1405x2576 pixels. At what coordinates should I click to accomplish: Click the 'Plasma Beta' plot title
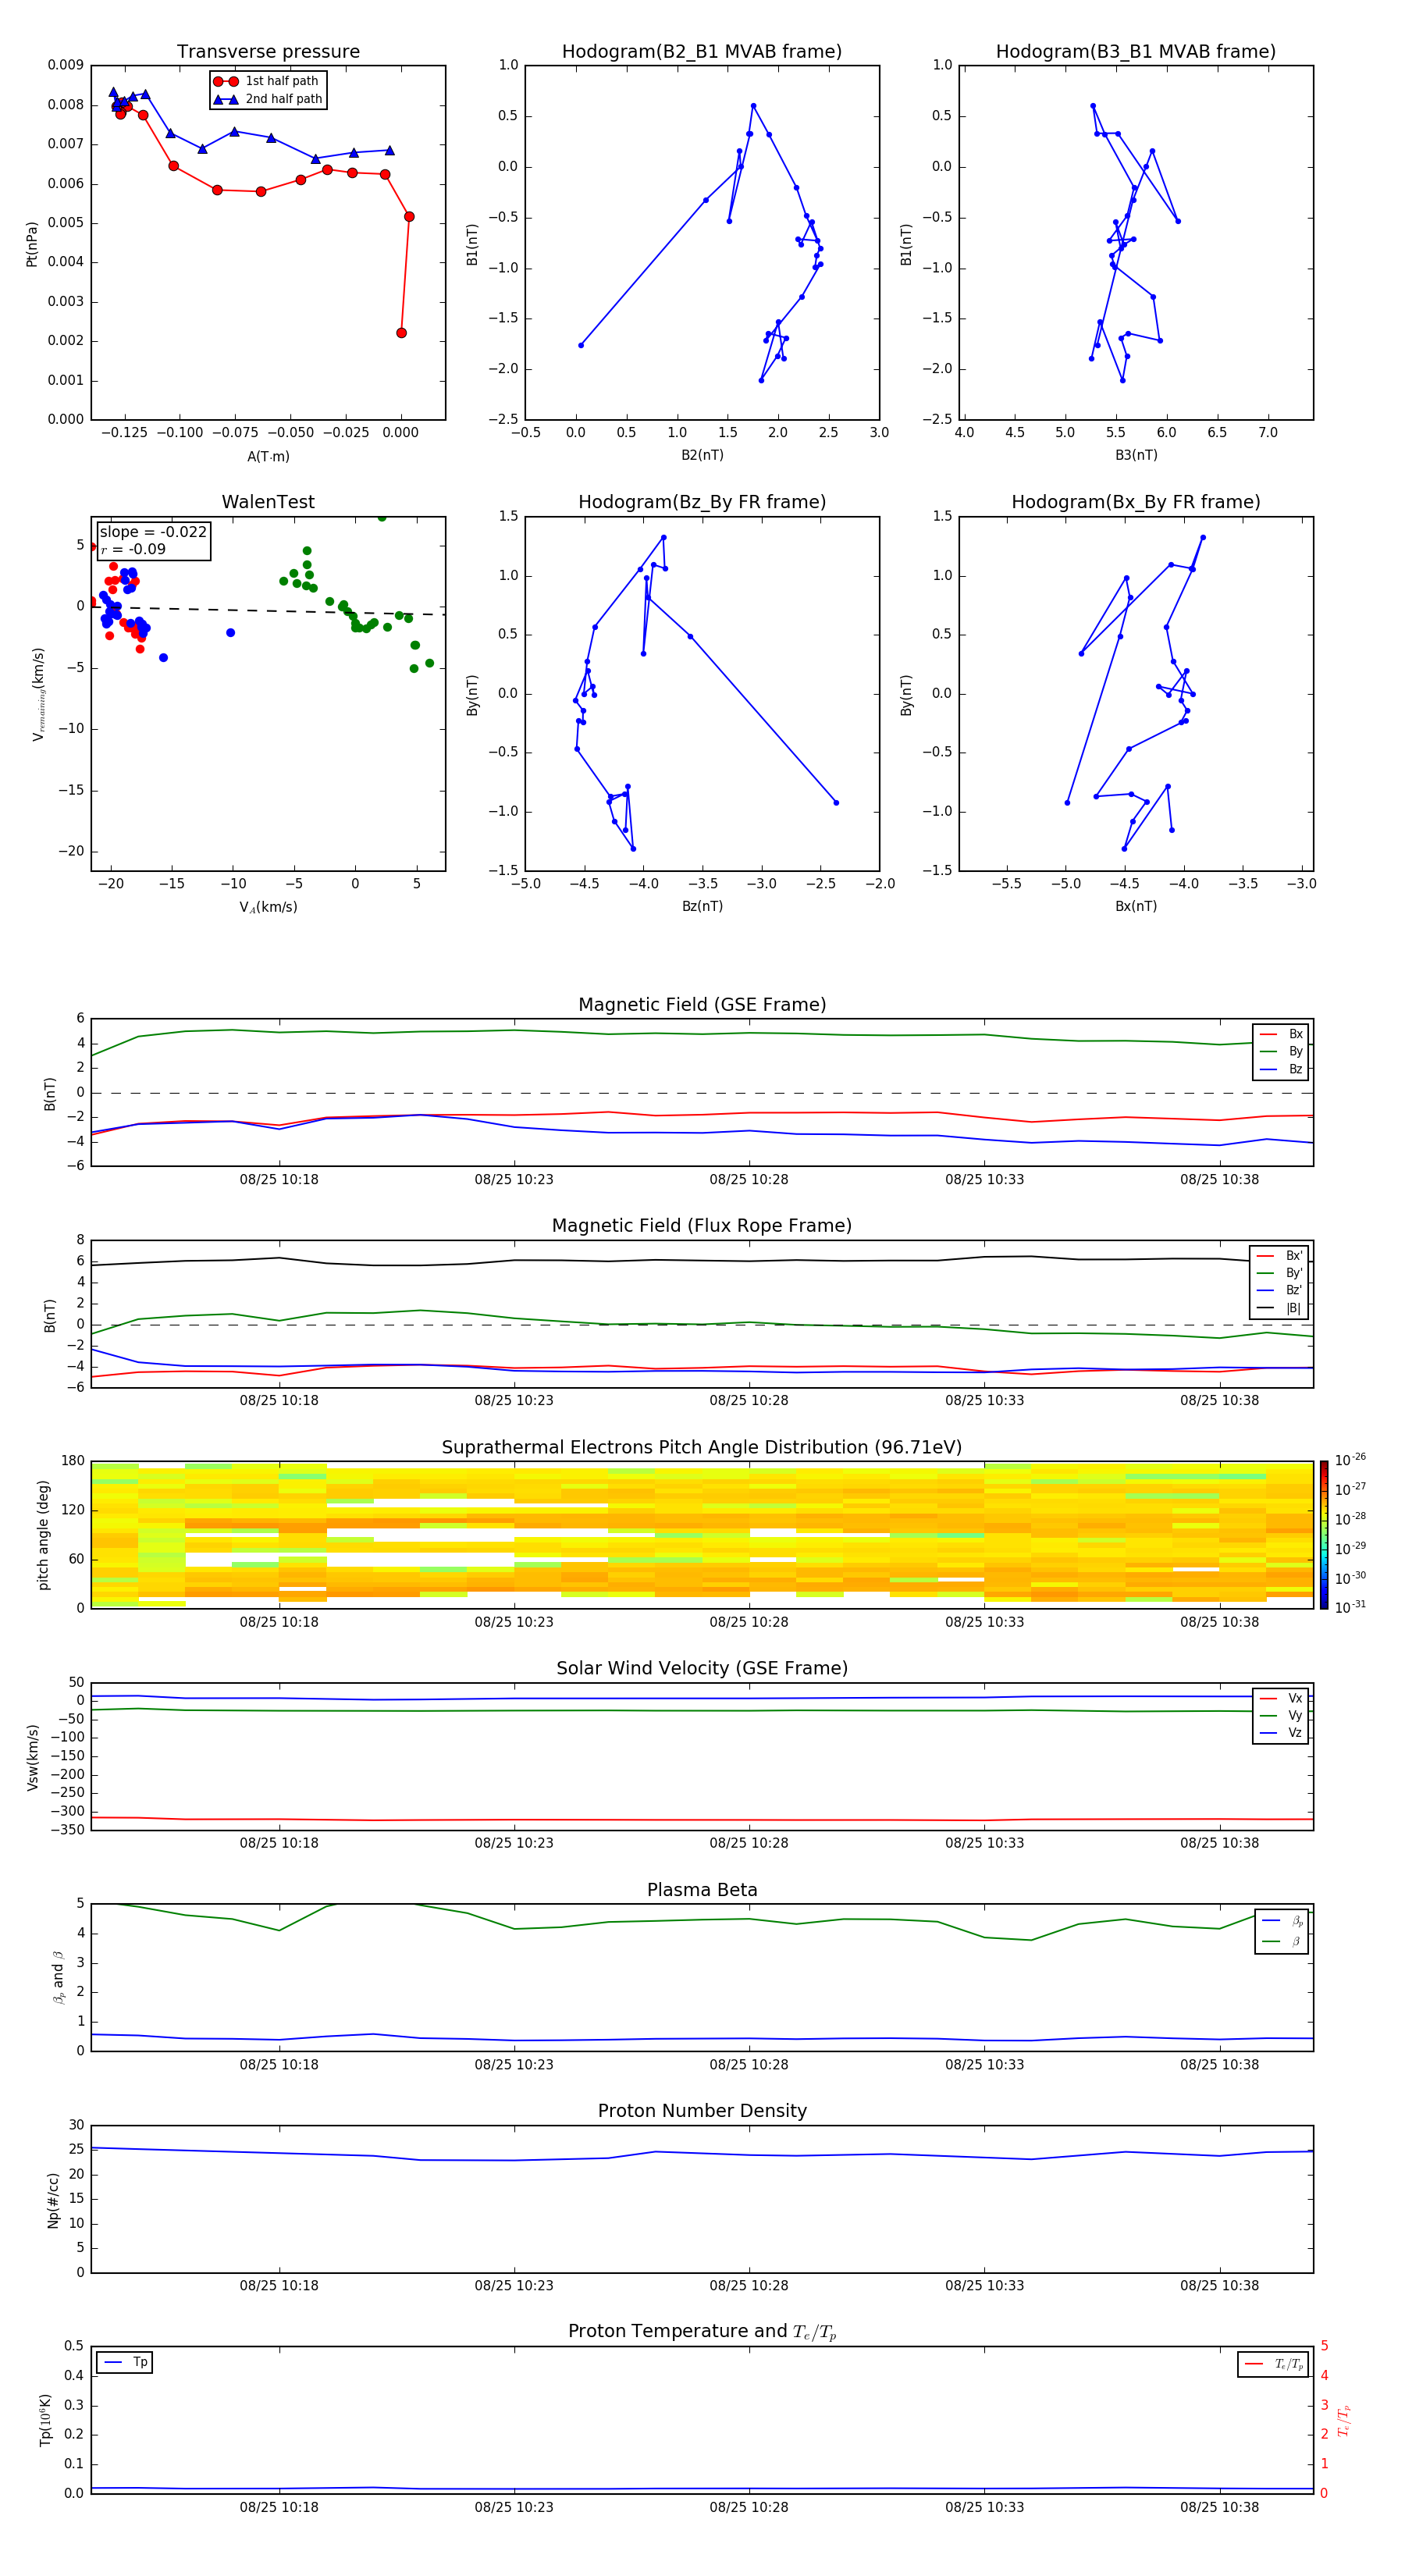click(x=702, y=1891)
